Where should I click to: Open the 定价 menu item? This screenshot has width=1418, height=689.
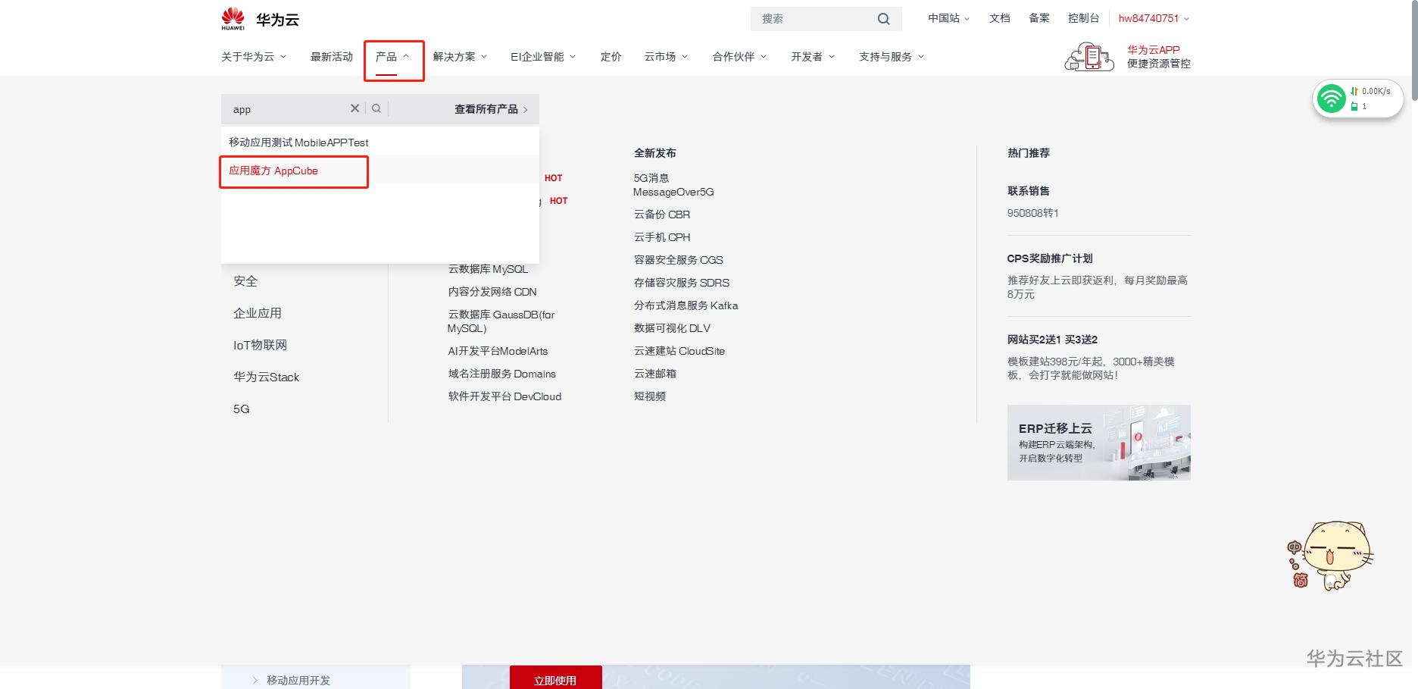click(x=611, y=57)
